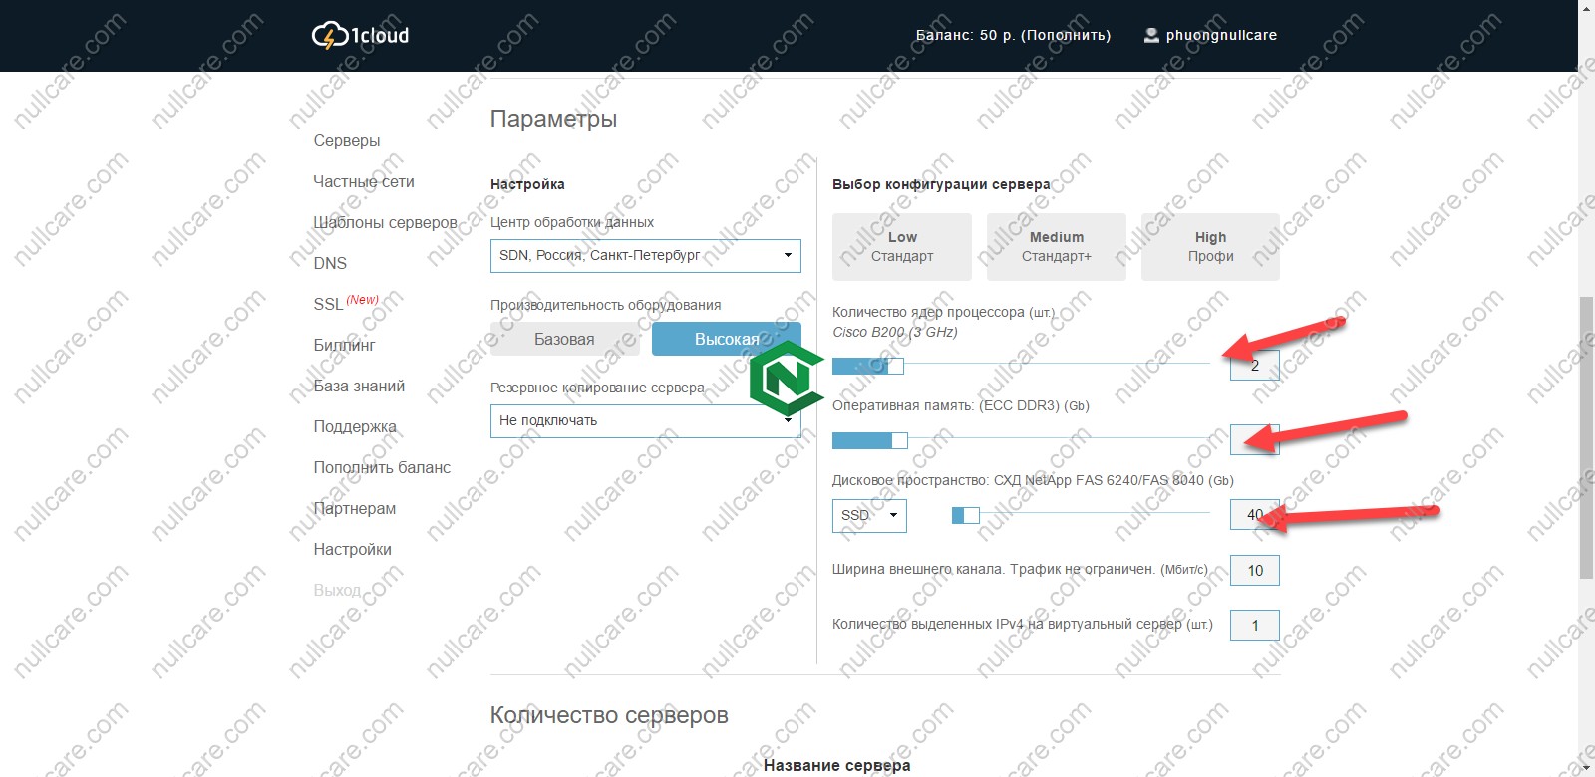The height and width of the screenshot is (777, 1595).
Task: Click the IPv4 count input field
Action: [1254, 626]
